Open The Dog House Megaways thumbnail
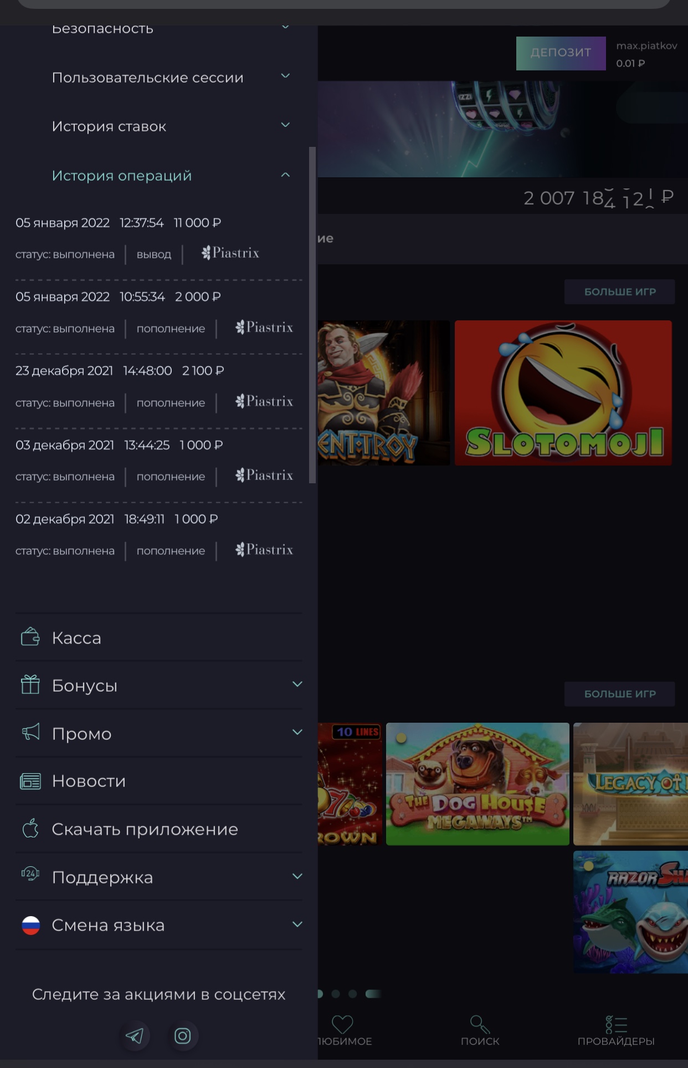688x1068 pixels. click(478, 784)
